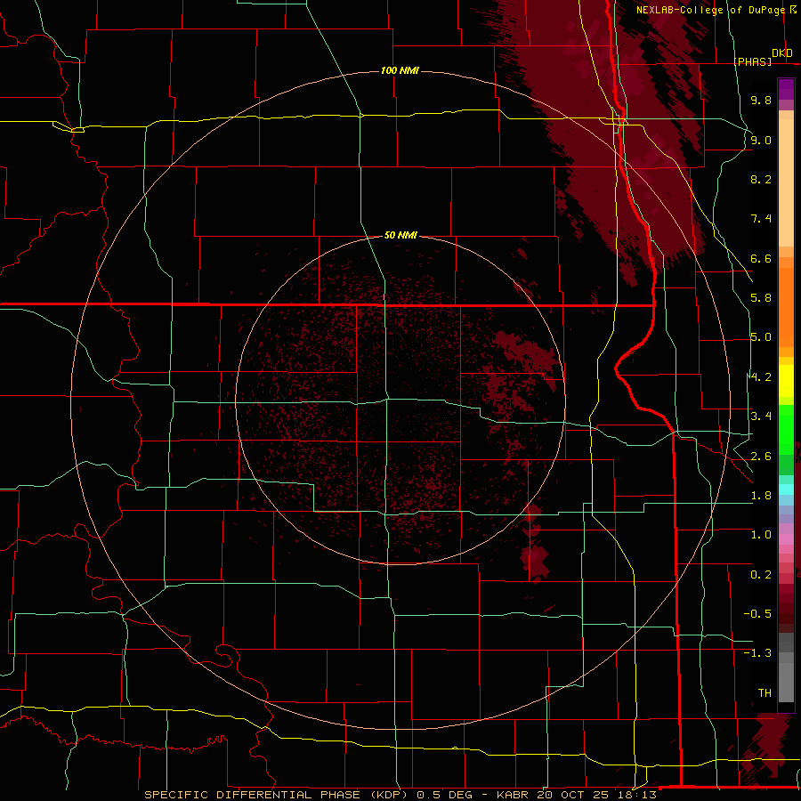Click the SPECIFIC DIFFERENTIAL PHASE (KDP) caption
Viewport: 801px width, 801px height.
click(x=279, y=795)
